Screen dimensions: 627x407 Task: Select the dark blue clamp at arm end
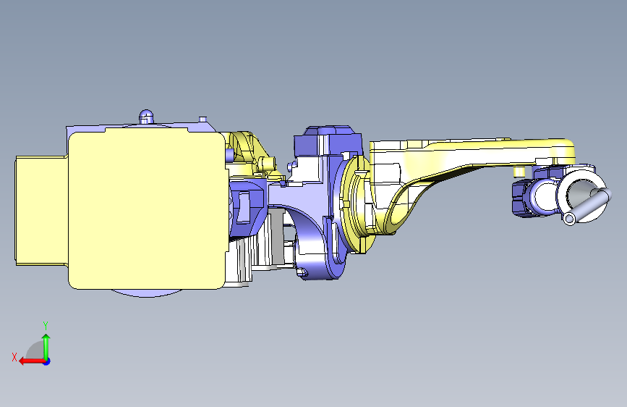point(522,198)
